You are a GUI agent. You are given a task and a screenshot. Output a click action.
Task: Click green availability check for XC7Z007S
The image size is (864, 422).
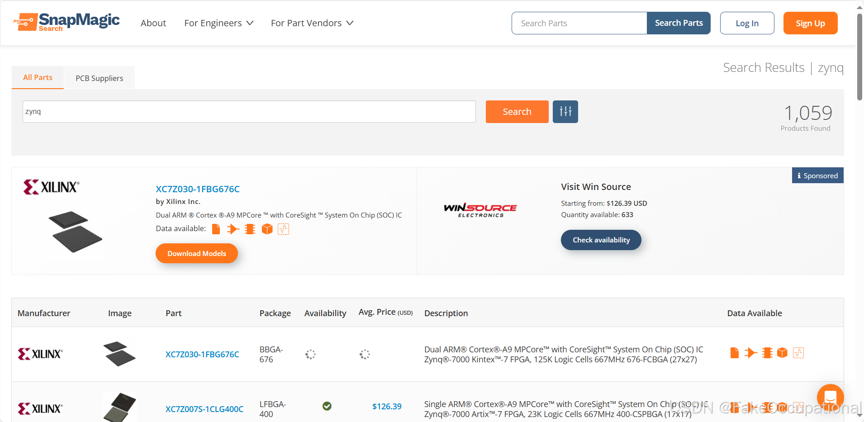(327, 406)
